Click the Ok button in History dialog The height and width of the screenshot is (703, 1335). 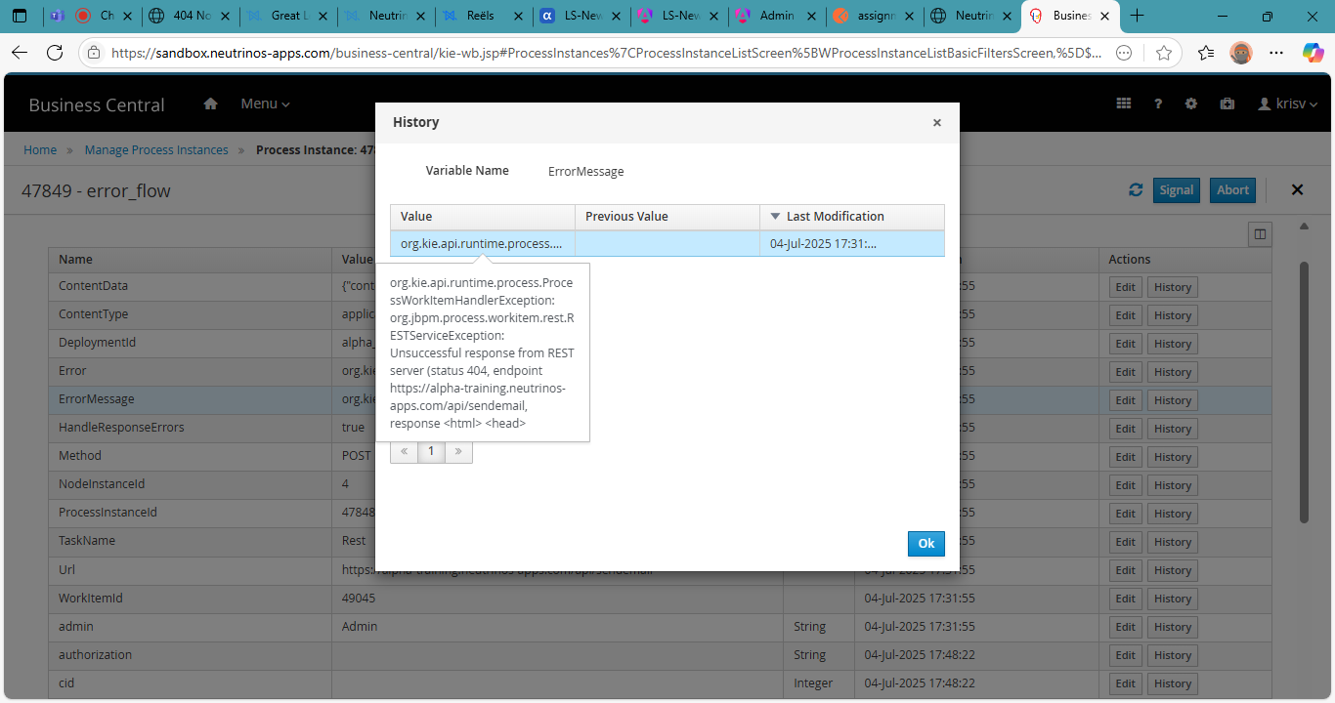pos(926,544)
